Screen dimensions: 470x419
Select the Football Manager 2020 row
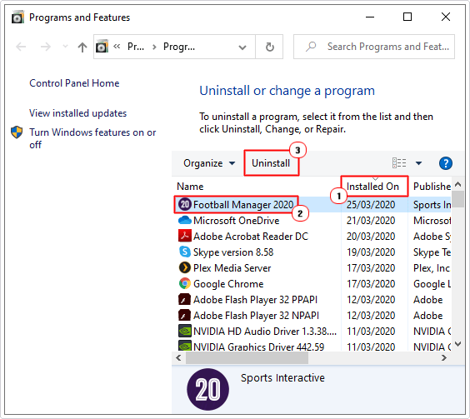point(312,204)
